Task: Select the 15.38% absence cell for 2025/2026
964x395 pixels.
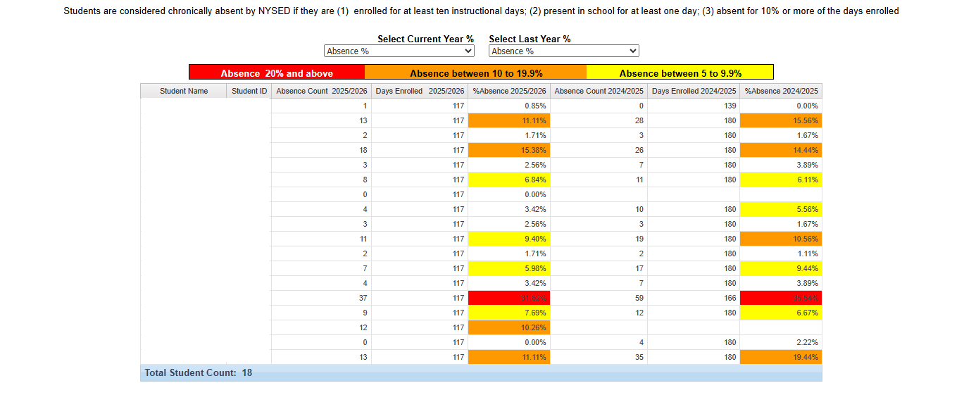Action: coord(509,150)
